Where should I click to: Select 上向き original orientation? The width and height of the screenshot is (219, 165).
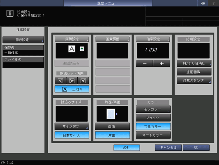[x=72, y=89]
